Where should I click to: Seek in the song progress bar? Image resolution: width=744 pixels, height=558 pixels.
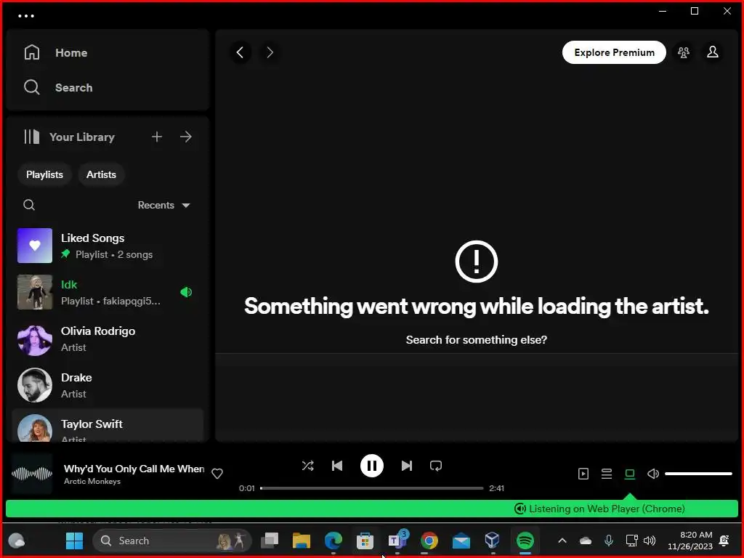point(372,488)
